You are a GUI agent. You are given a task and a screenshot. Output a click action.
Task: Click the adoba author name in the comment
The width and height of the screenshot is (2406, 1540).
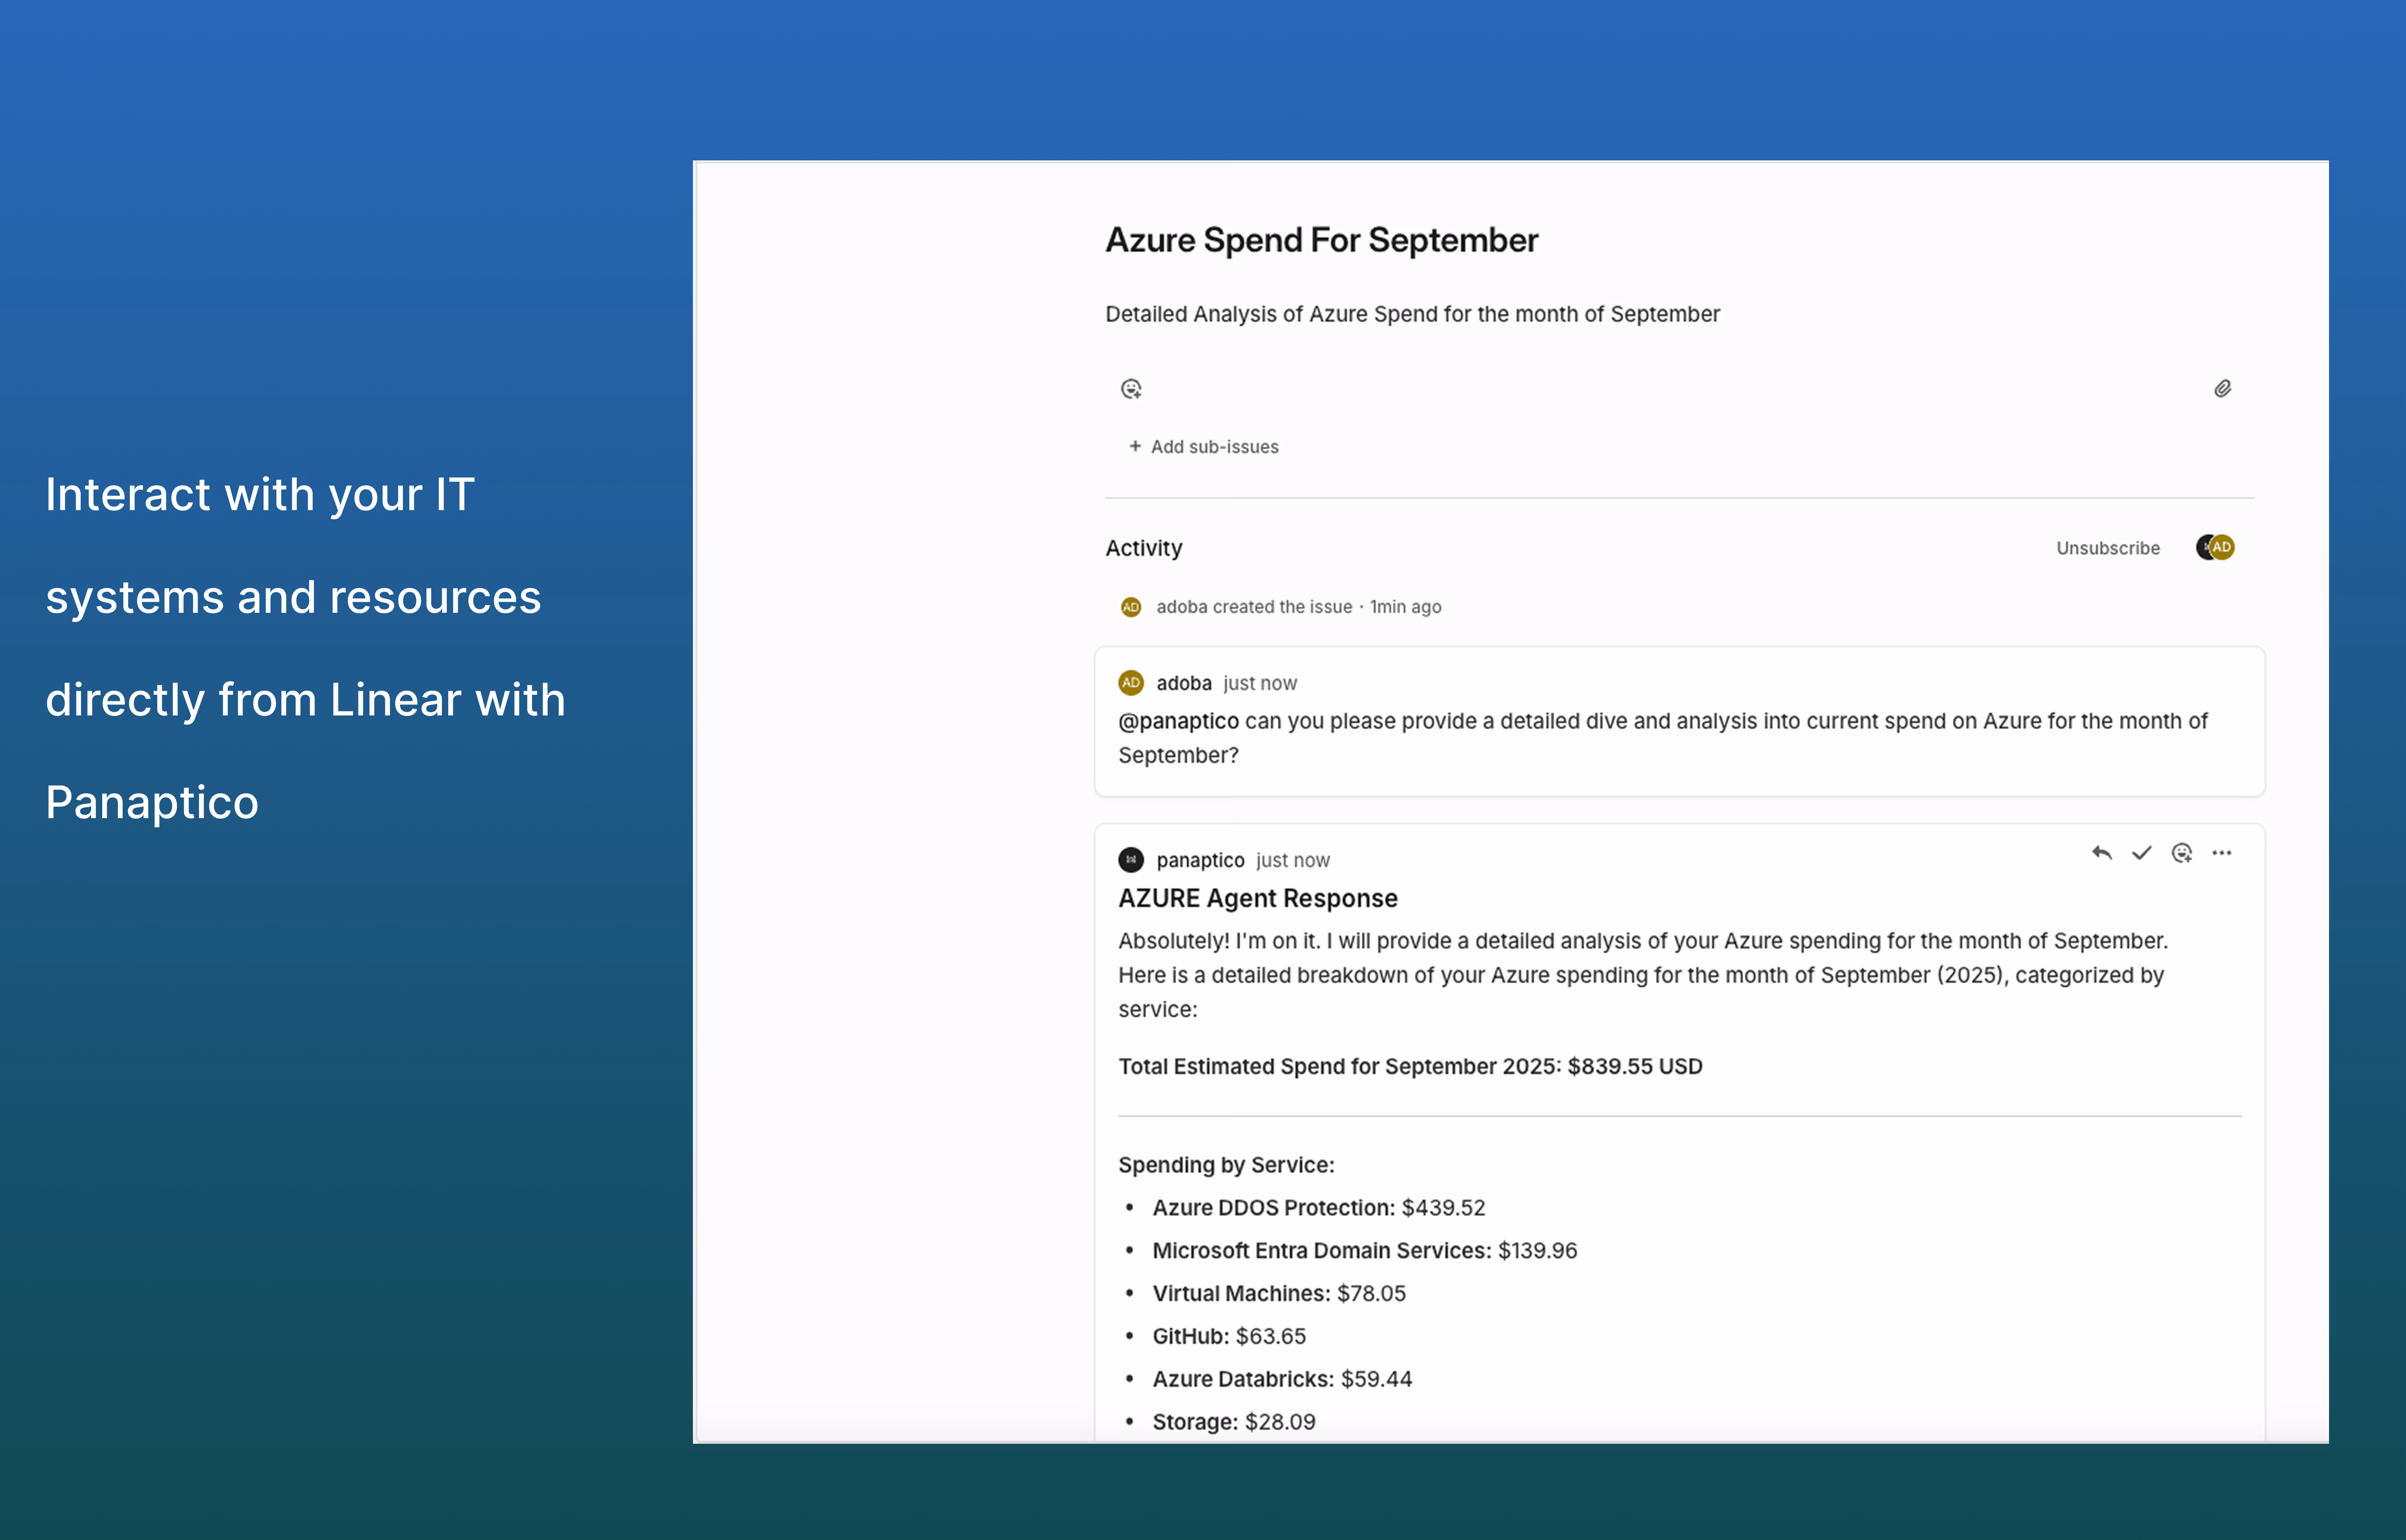click(1183, 683)
